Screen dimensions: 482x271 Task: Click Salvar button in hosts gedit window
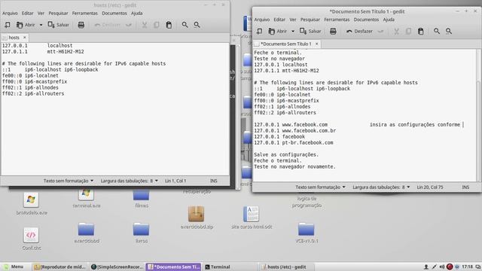(59, 25)
